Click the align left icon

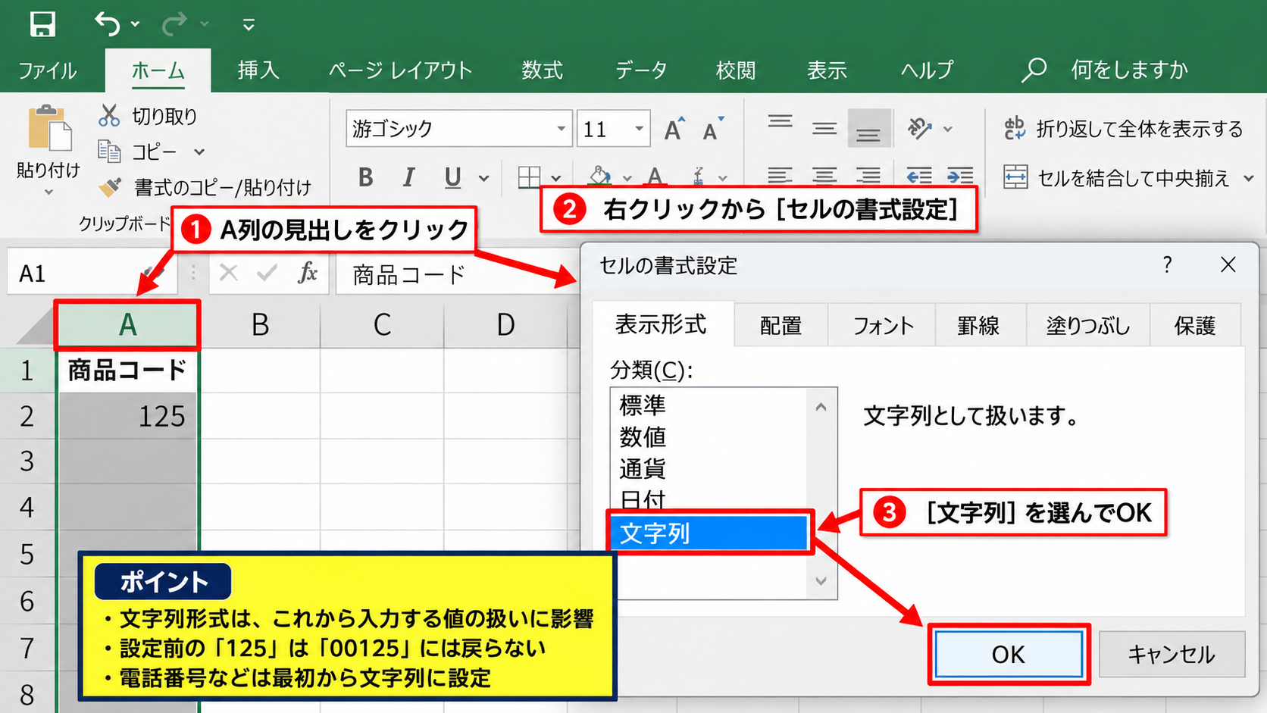(780, 177)
